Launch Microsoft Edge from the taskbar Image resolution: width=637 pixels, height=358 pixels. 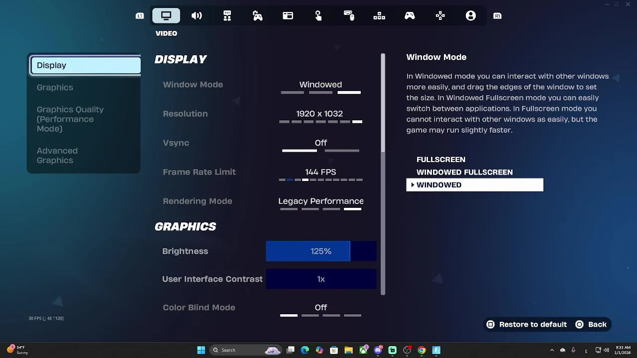point(305,350)
